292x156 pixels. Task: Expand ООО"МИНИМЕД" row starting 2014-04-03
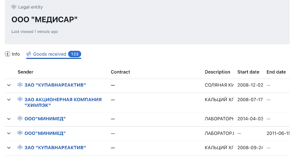[x=9, y=119]
